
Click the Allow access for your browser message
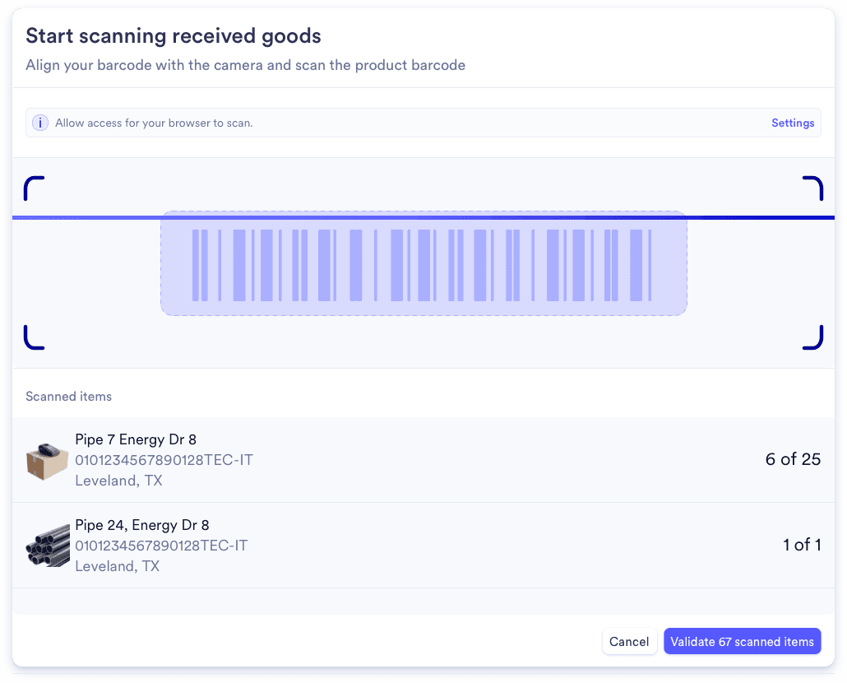pos(154,123)
